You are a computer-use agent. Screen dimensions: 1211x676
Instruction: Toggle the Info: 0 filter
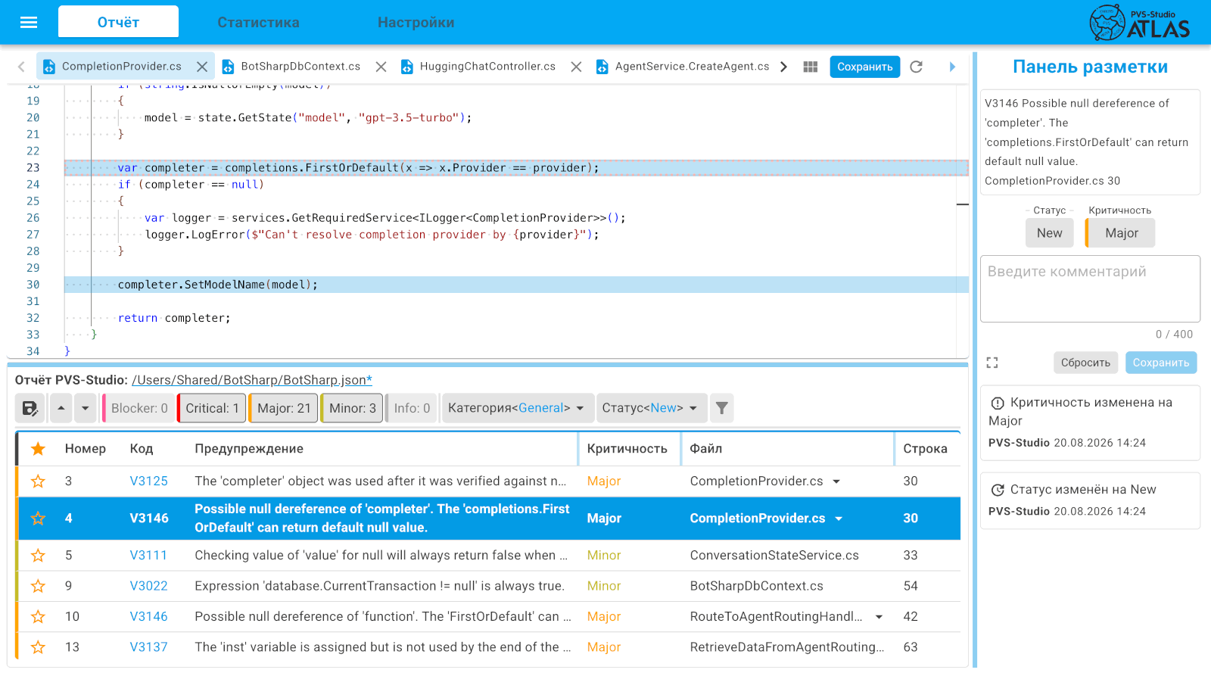(411, 408)
